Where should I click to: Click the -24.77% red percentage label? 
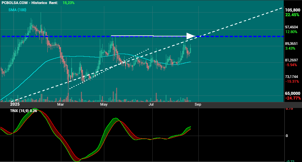click(x=293, y=98)
